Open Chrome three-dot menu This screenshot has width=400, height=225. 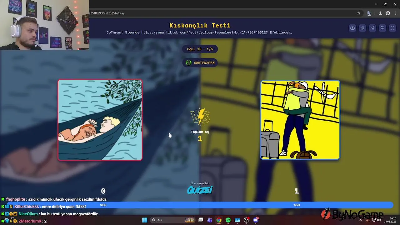tap(395, 13)
